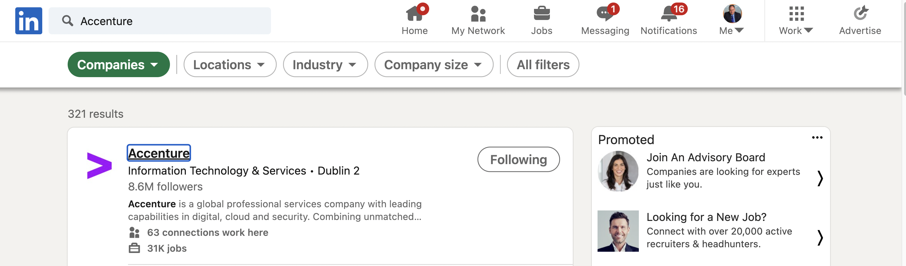Open the Accenture company page link

click(159, 153)
